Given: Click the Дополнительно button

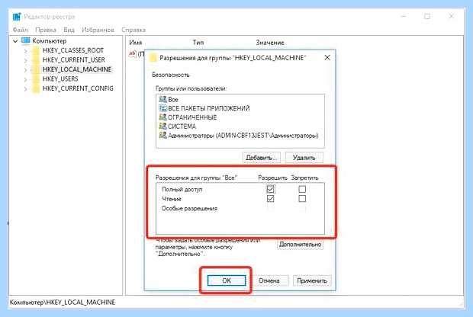Looking at the screenshot, I should pyautogui.click(x=300, y=244).
